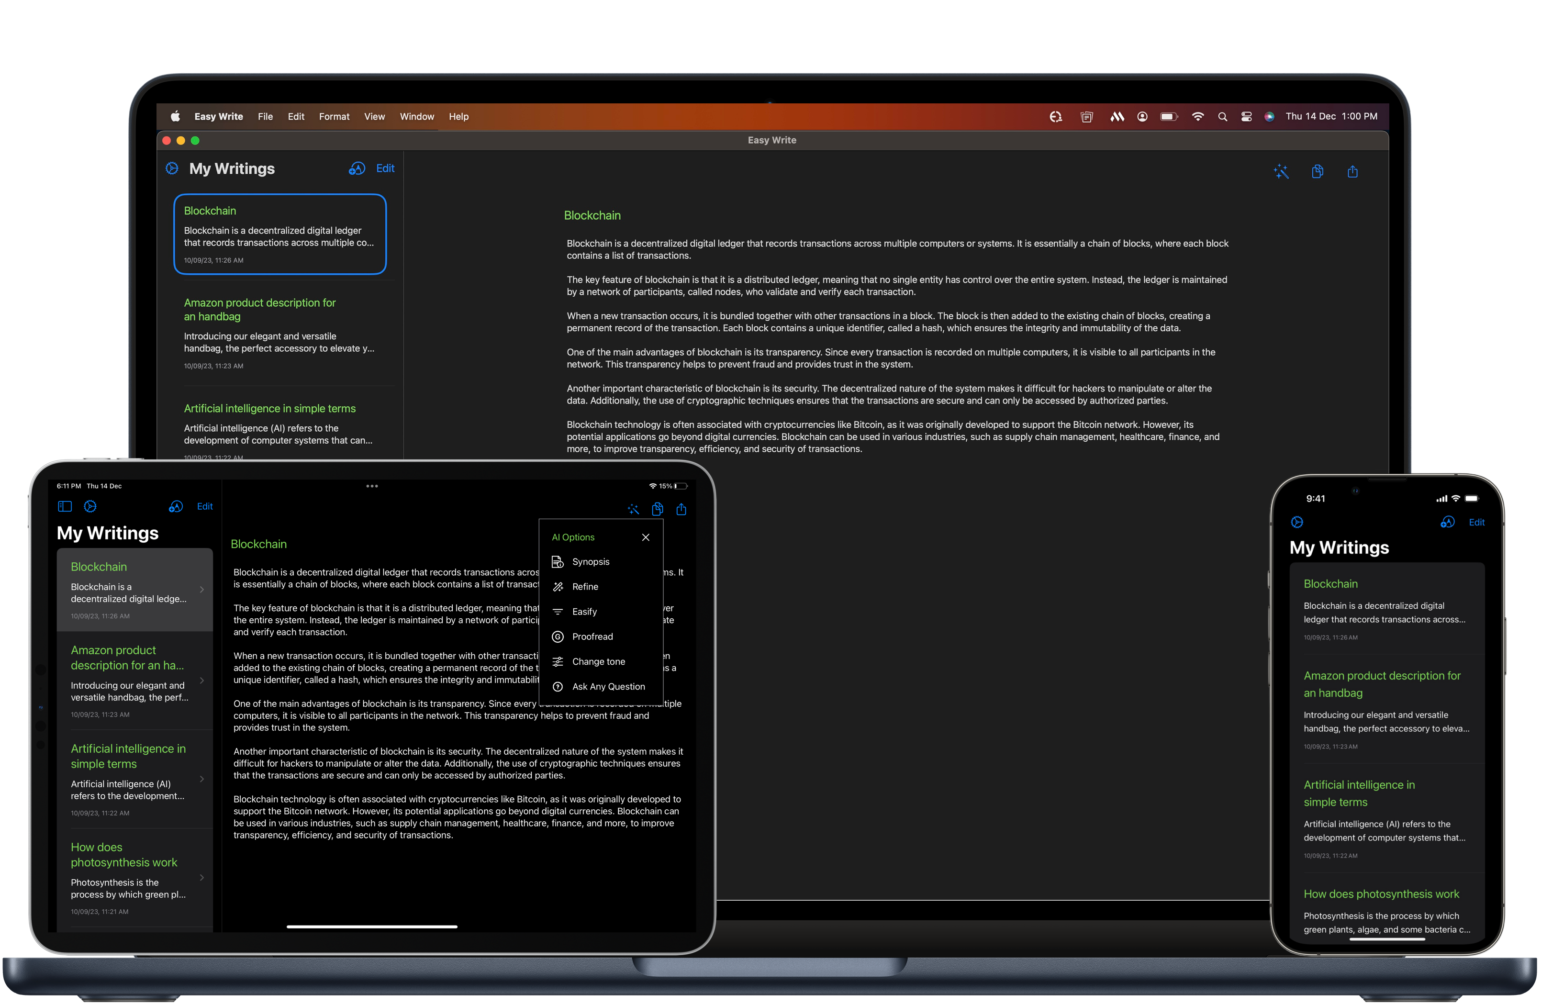The height and width of the screenshot is (1005, 1541).
Task: Open Control Center in the macOS menu bar
Action: pyautogui.click(x=1246, y=117)
